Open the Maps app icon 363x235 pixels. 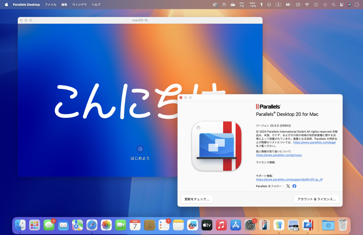tap(78, 225)
